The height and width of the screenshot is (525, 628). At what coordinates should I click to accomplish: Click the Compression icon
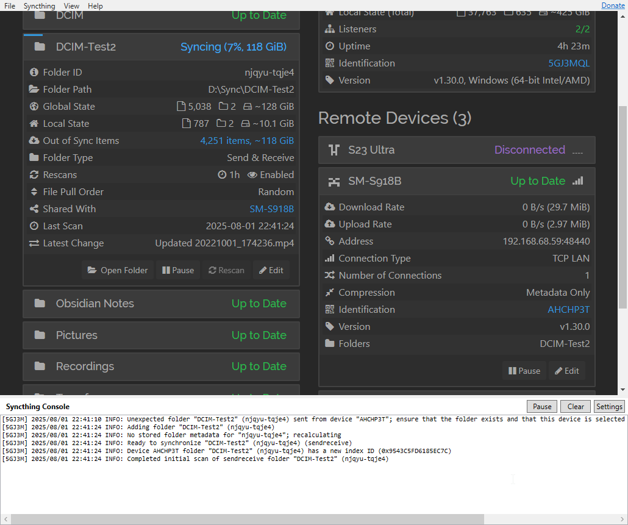point(330,292)
